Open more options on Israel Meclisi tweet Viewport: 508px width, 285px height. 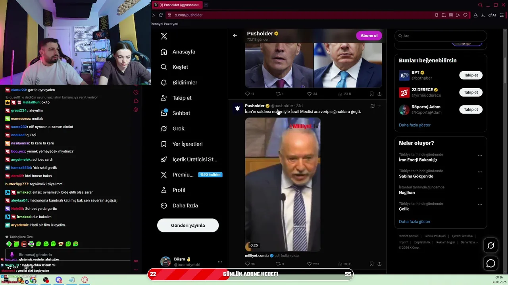click(x=379, y=106)
